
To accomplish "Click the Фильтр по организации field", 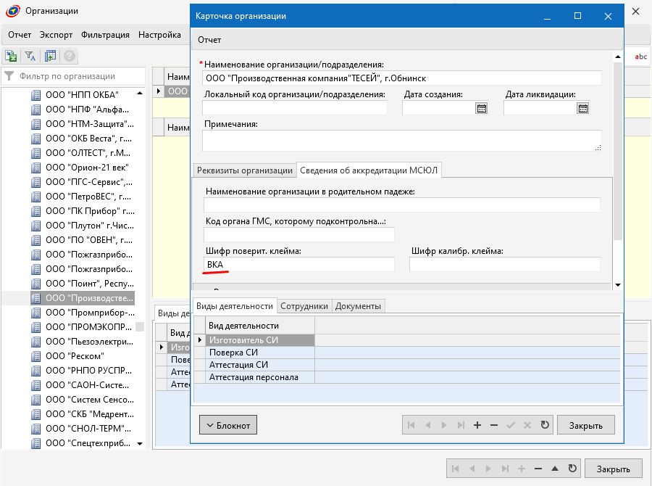I will point(74,76).
